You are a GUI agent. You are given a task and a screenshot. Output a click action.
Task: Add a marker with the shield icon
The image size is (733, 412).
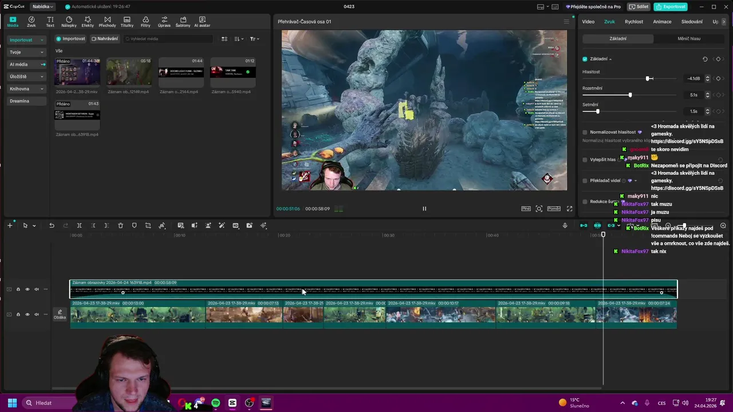(x=134, y=225)
